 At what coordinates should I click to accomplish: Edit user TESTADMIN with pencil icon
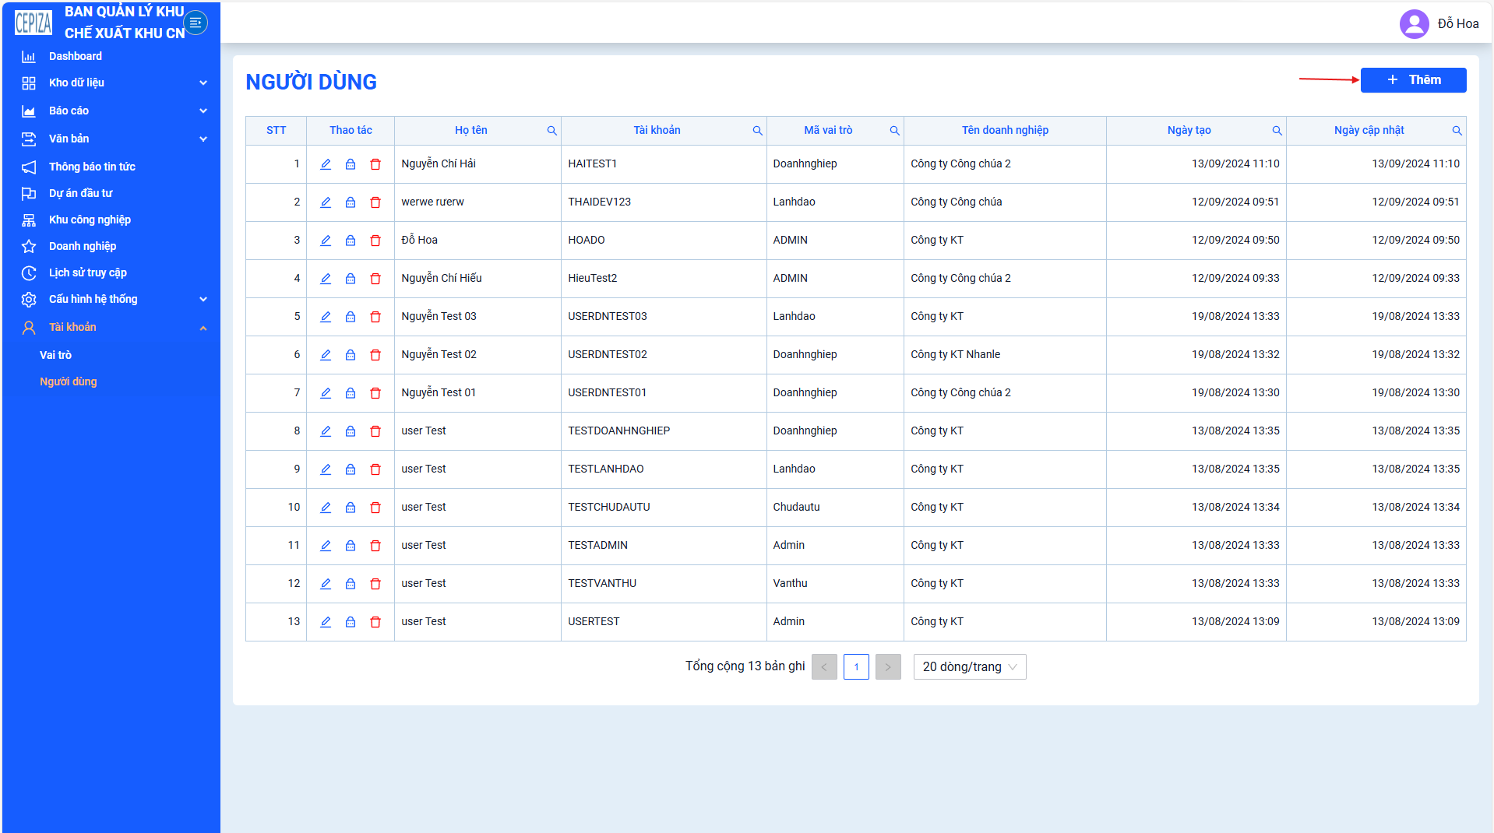(x=326, y=546)
